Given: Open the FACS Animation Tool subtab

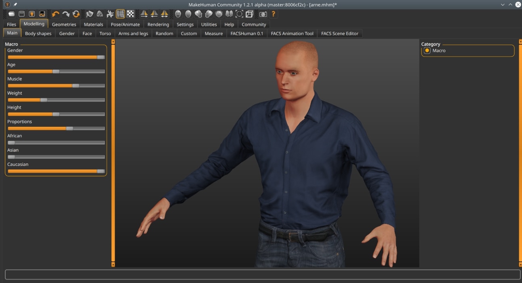Looking at the screenshot, I should pyautogui.click(x=292, y=34).
